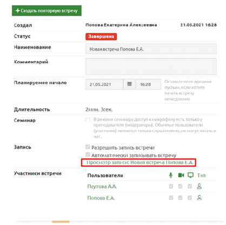Viewport: 226px width, 225px height.
Task: Click Создать повторную встречу button
Action: click(46, 11)
